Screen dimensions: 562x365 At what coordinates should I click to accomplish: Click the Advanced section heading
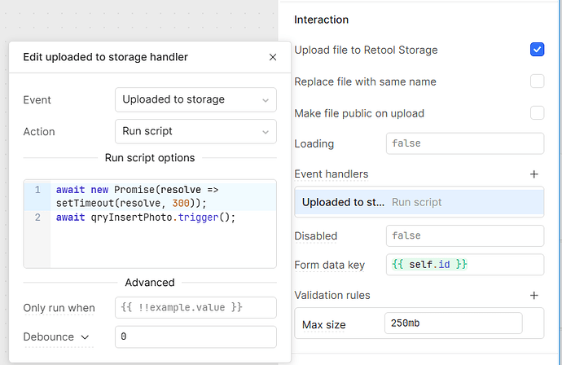click(x=149, y=282)
